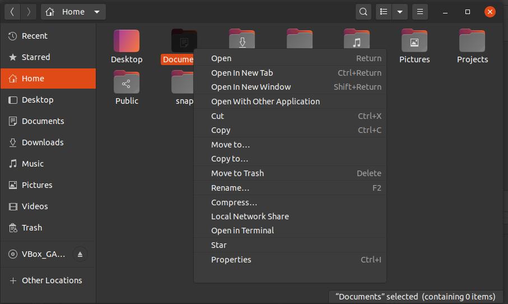Go back with the back arrow

(x=12, y=12)
